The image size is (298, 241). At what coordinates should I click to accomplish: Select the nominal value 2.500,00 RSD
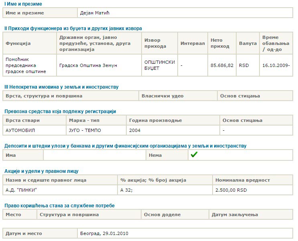point(231,190)
